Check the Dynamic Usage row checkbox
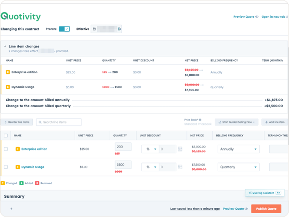Image resolution: width=289 pixels, height=217 pixels. click(x=6, y=167)
